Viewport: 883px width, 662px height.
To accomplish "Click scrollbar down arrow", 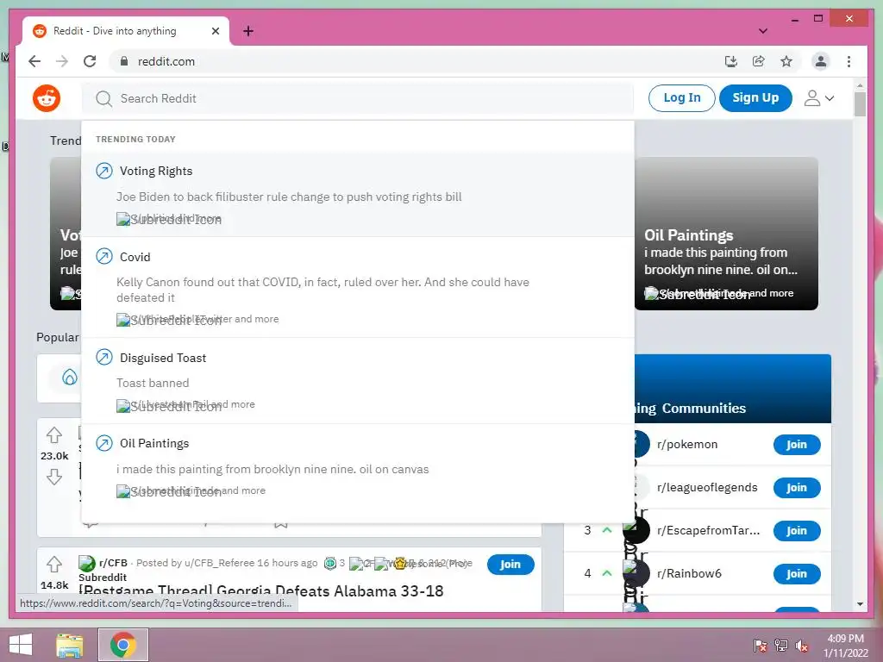I will click(860, 604).
